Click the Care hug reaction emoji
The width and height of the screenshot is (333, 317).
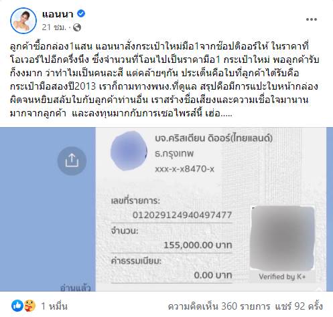[x=29, y=306]
